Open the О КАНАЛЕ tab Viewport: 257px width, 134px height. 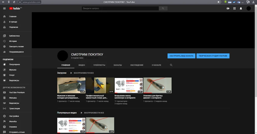tap(156, 65)
